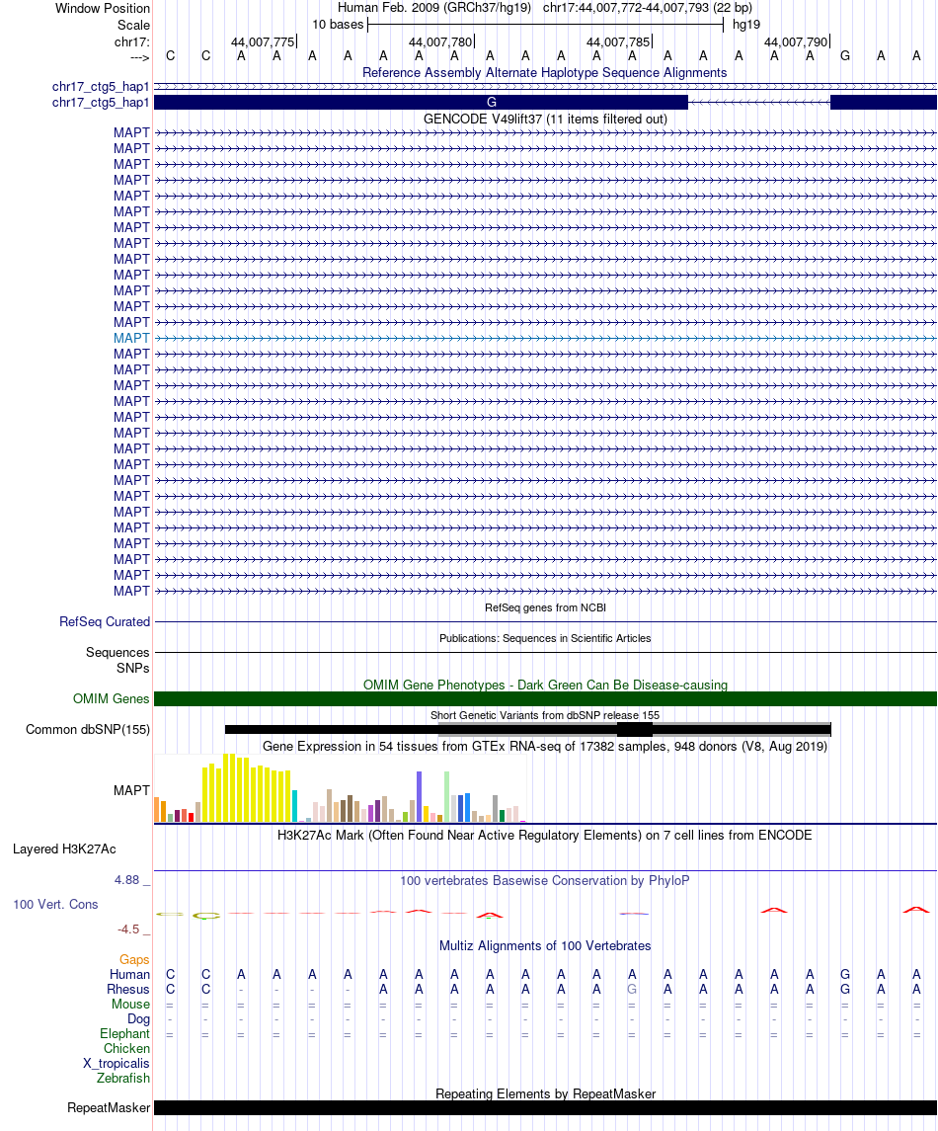Click the Rhesus species label

(128, 990)
